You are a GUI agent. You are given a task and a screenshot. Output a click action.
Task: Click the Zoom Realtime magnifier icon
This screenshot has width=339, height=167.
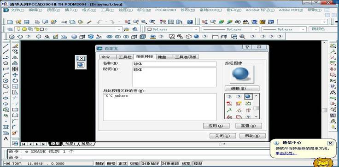(x=136, y=22)
